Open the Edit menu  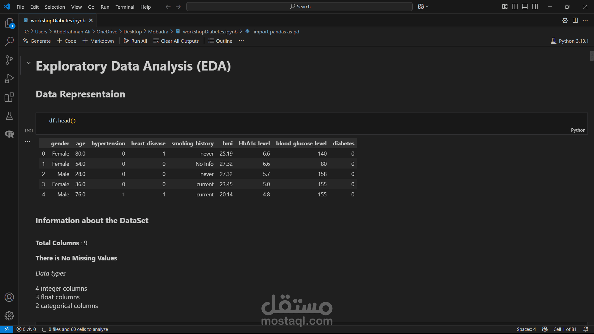click(x=34, y=7)
